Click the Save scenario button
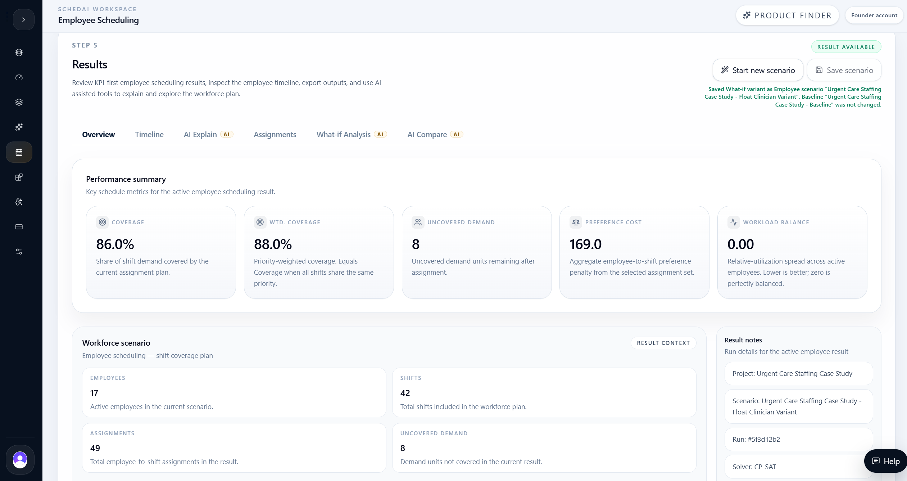 click(x=844, y=70)
